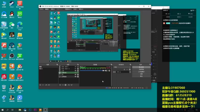This screenshot has width=200, height=112.
Task: Toggle lock on JD source
Action: coord(78,75)
